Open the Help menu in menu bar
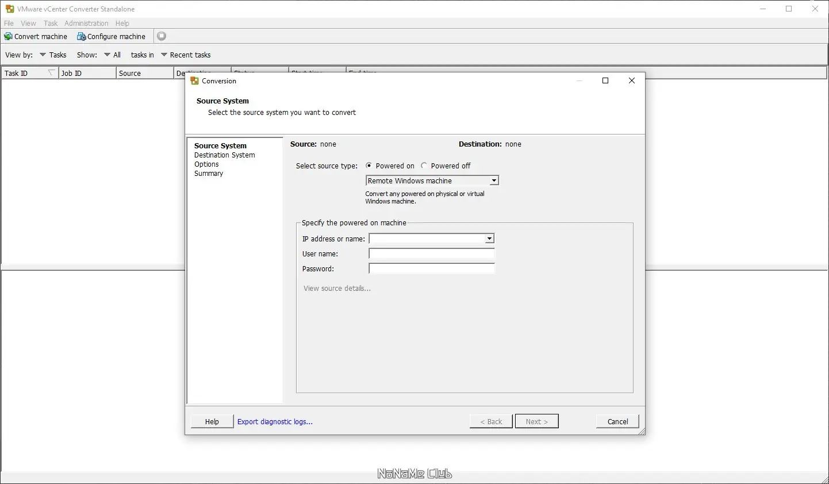 (122, 23)
